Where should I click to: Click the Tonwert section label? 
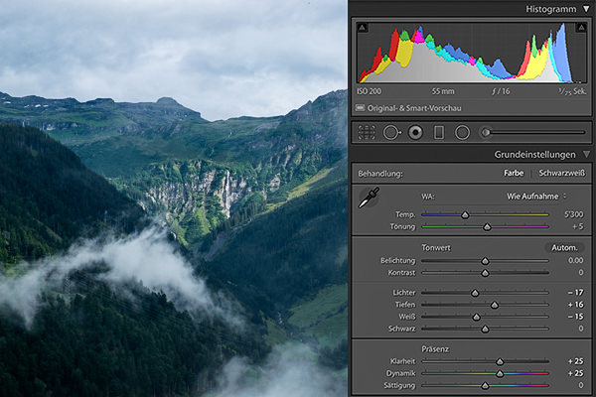coord(436,248)
